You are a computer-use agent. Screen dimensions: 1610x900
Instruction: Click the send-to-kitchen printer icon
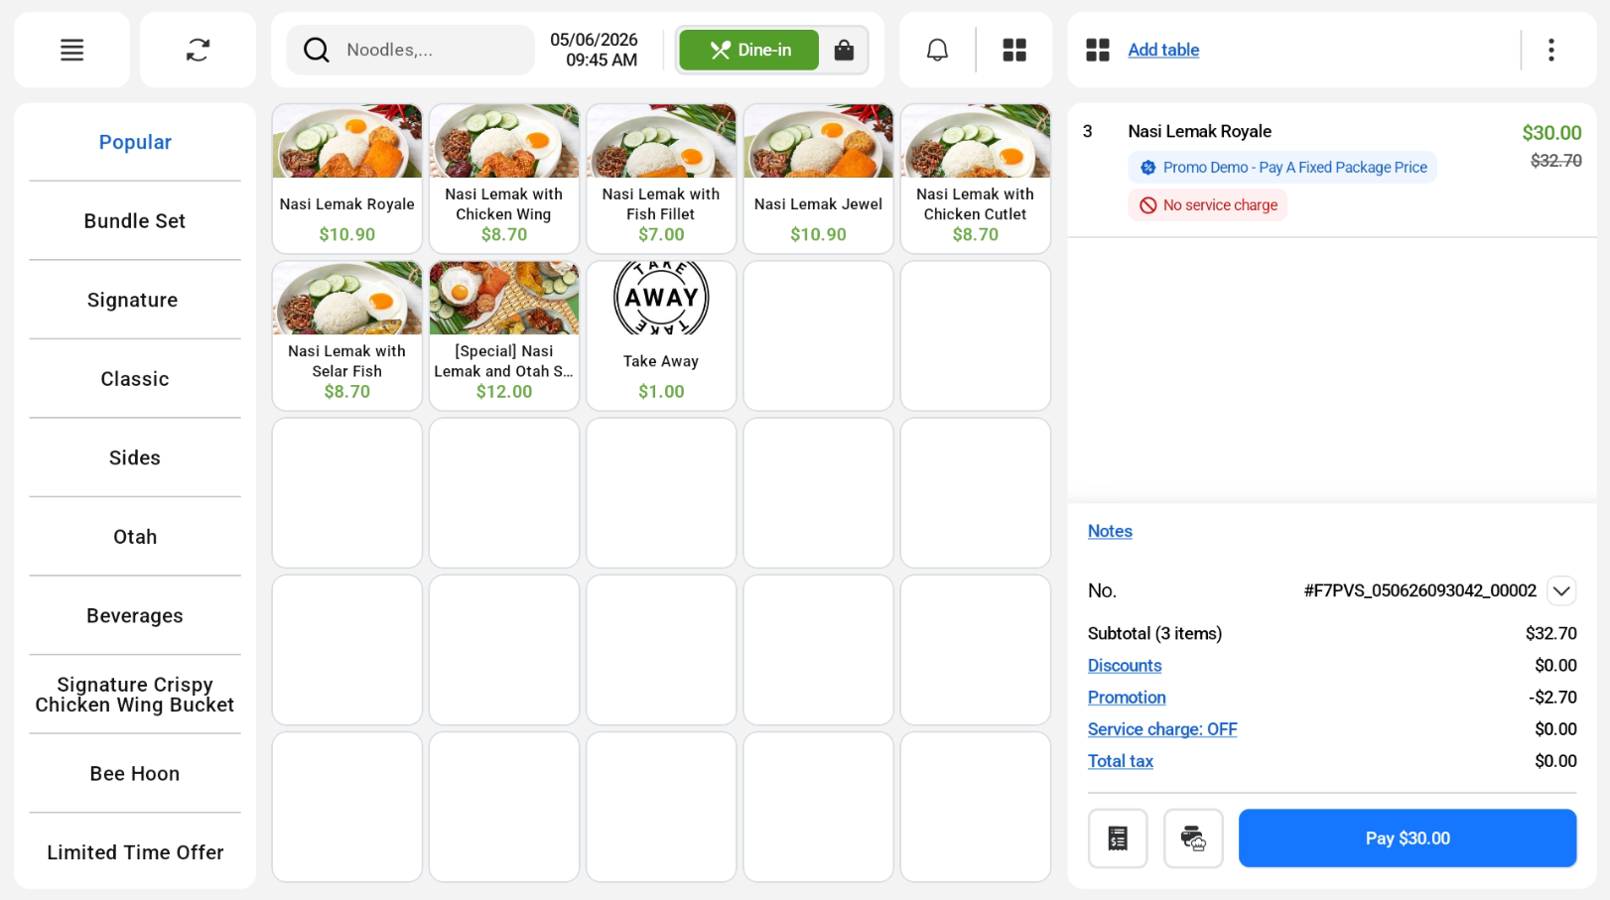1193,838
